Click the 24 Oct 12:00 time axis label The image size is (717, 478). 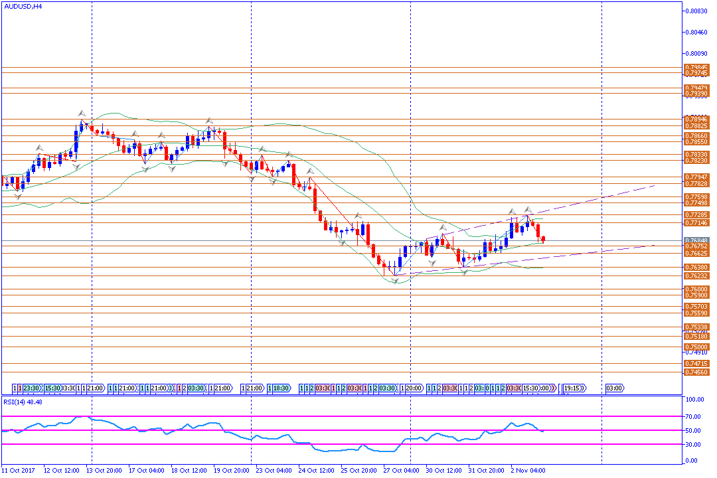tap(317, 470)
